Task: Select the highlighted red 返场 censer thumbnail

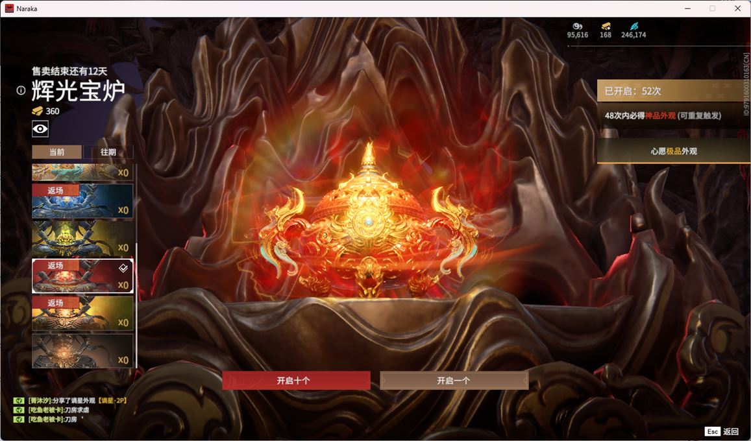Action: pyautogui.click(x=82, y=276)
